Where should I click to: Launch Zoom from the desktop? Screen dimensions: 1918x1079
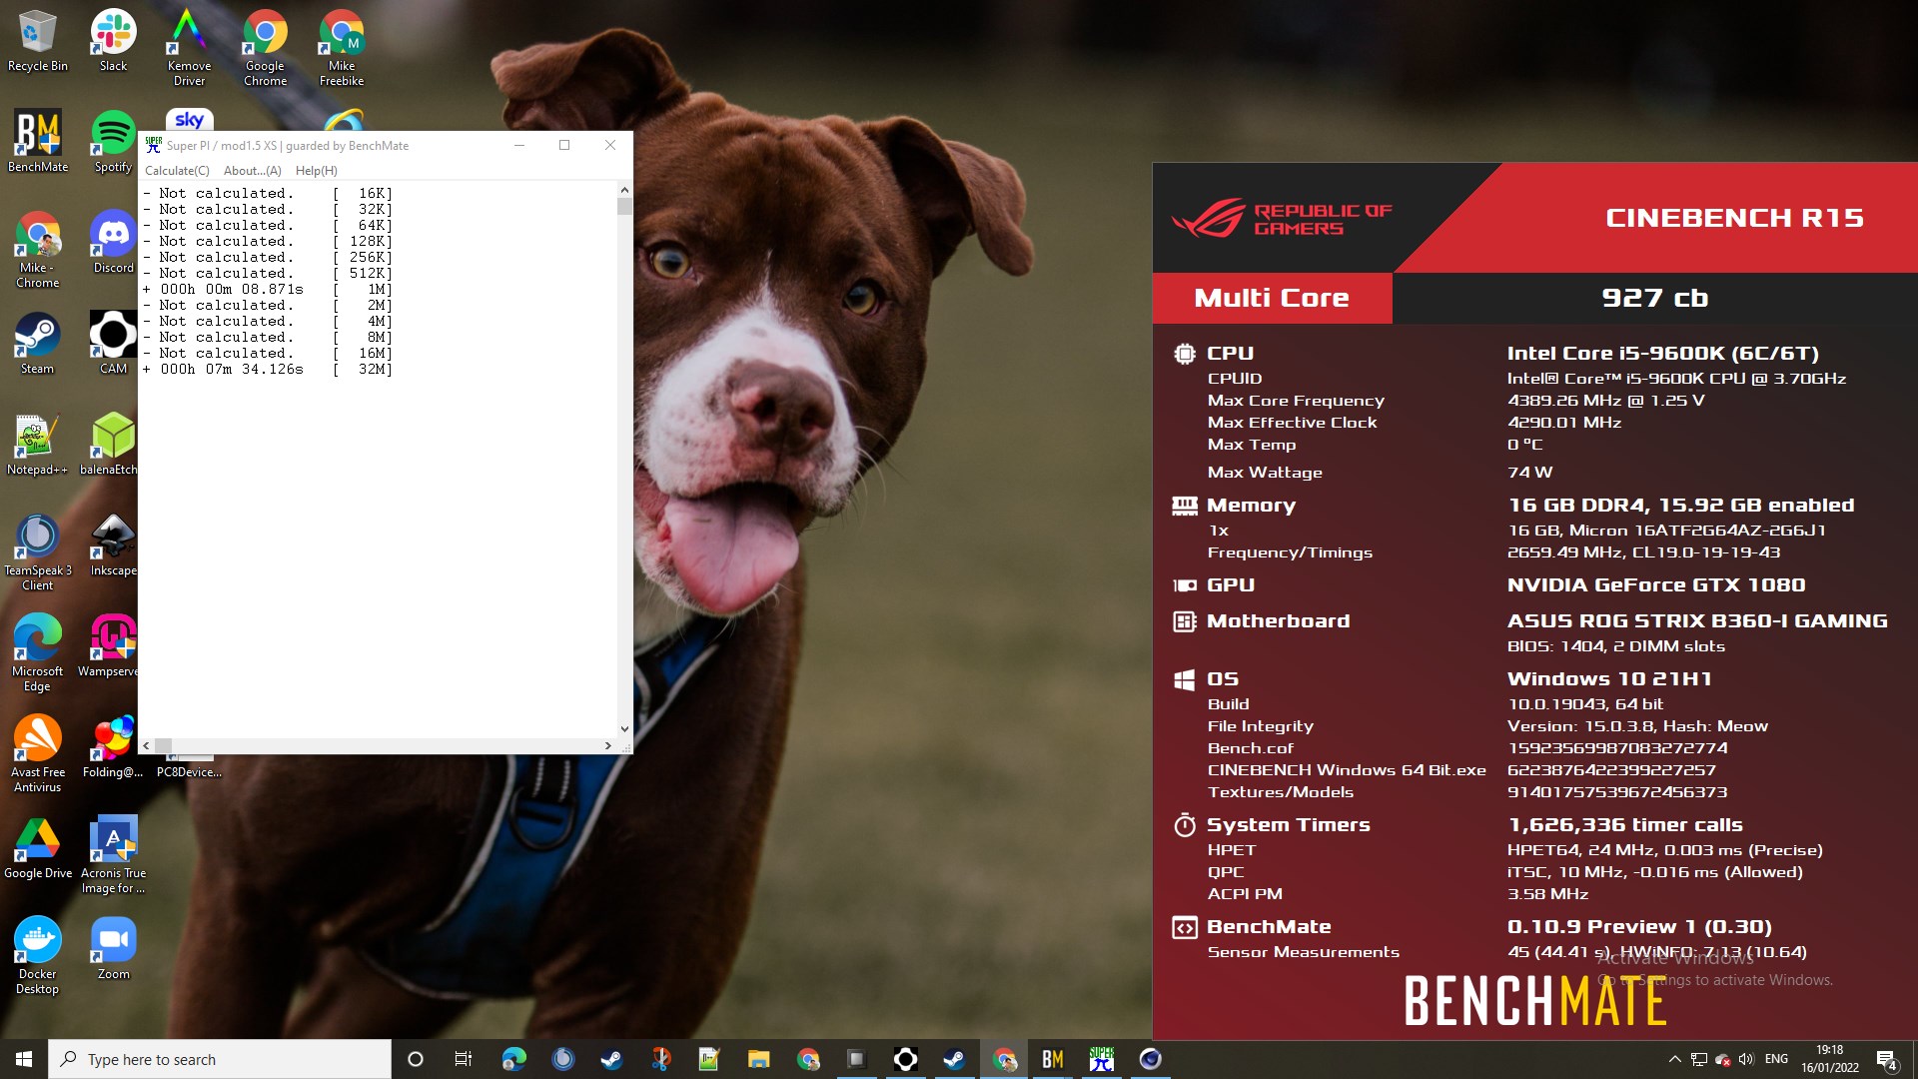[113, 948]
